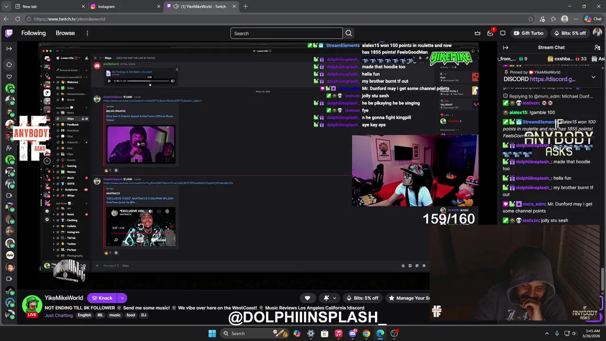Toggle channel notifications bell
The height and width of the screenshot is (341, 606).
tap(326, 298)
